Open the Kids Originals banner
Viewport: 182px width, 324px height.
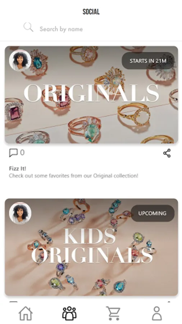click(x=91, y=247)
